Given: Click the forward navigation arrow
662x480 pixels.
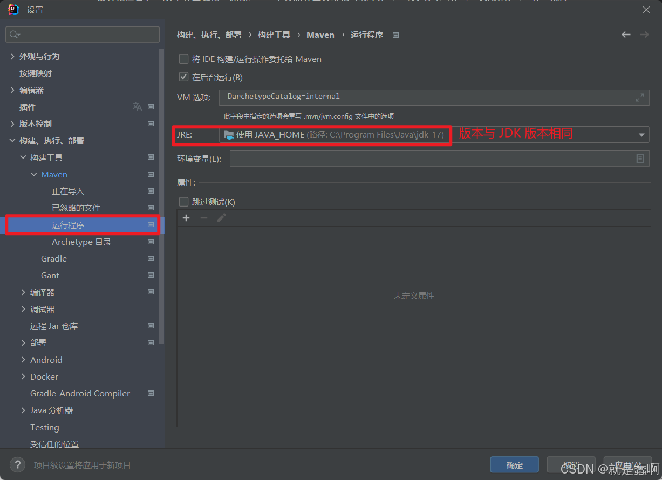Looking at the screenshot, I should (644, 35).
